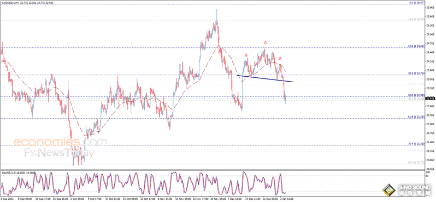Click the 15 Sep 17:00 time label
The width and height of the screenshot is (436, 202).
click(44, 199)
